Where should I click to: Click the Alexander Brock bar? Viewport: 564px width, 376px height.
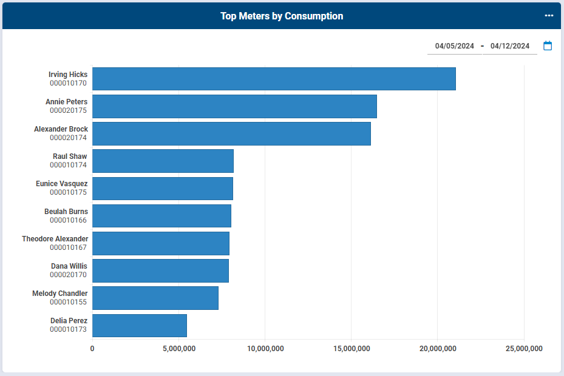pos(231,133)
